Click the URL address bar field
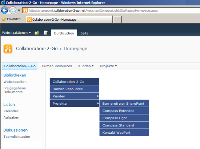The image size is (200, 149). pyautogui.click(x=111, y=10)
